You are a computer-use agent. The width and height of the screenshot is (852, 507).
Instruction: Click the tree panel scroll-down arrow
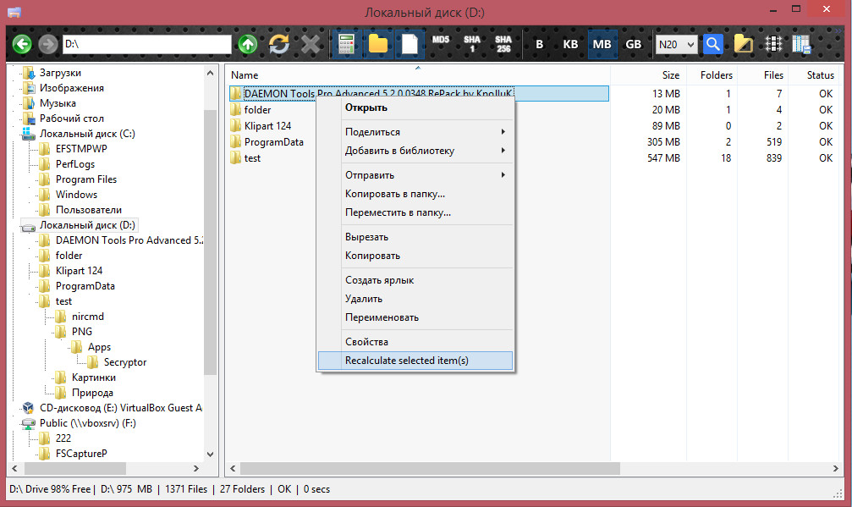211,454
